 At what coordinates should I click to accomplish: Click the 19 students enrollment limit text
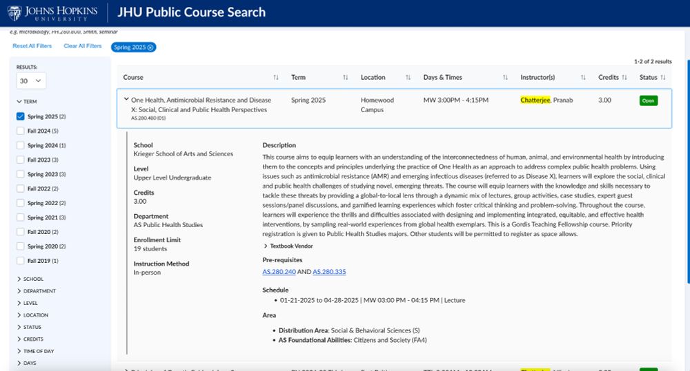click(x=150, y=249)
